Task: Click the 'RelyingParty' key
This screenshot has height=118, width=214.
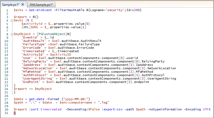Action: point(35,61)
